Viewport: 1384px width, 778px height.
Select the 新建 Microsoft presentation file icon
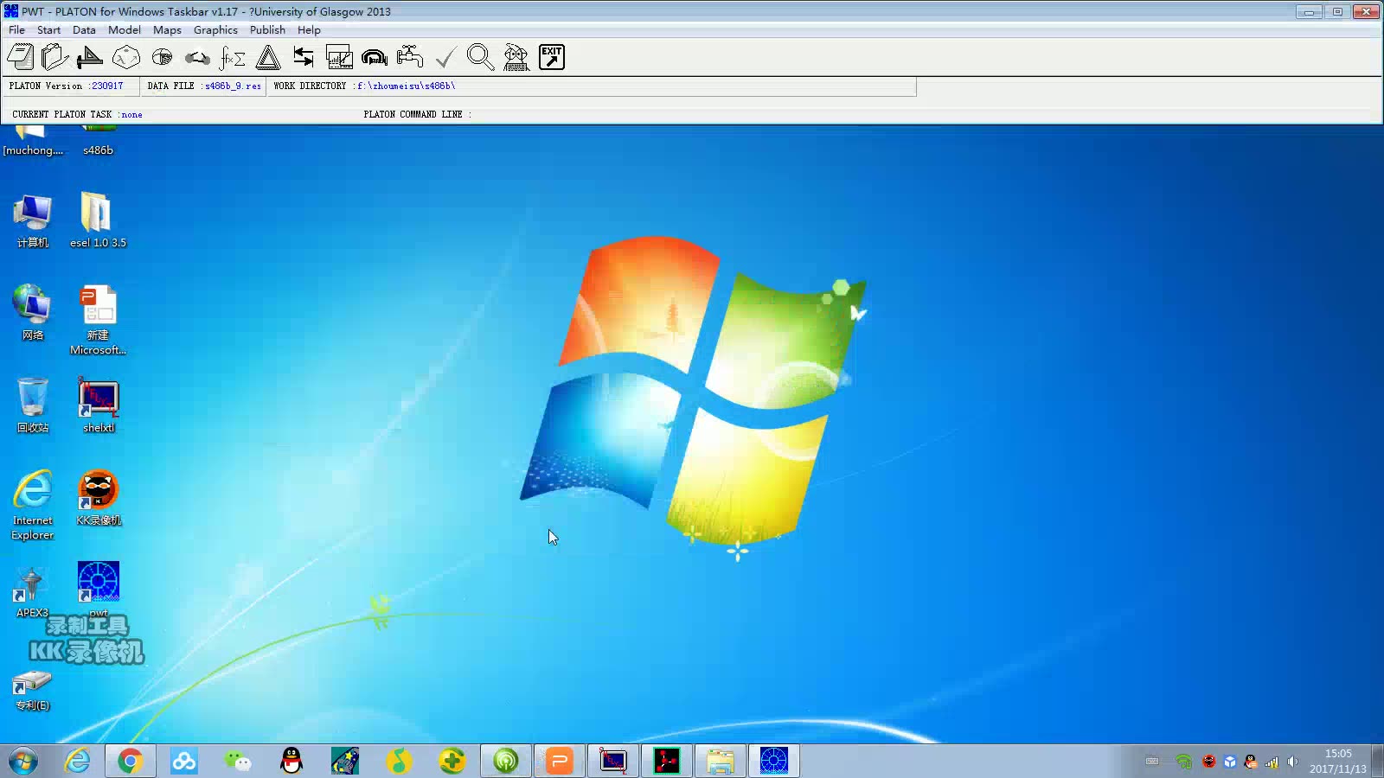point(98,321)
